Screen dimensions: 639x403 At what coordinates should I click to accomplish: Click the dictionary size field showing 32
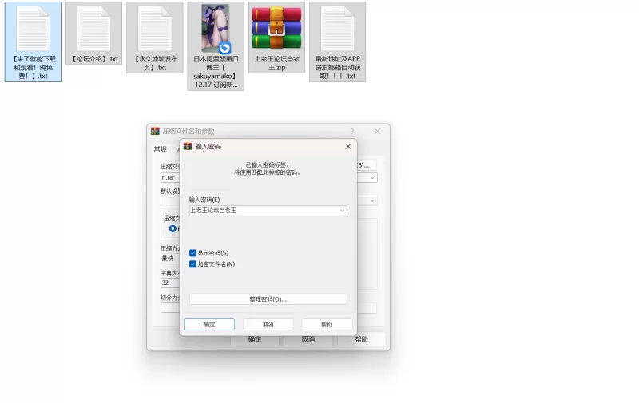(170, 283)
